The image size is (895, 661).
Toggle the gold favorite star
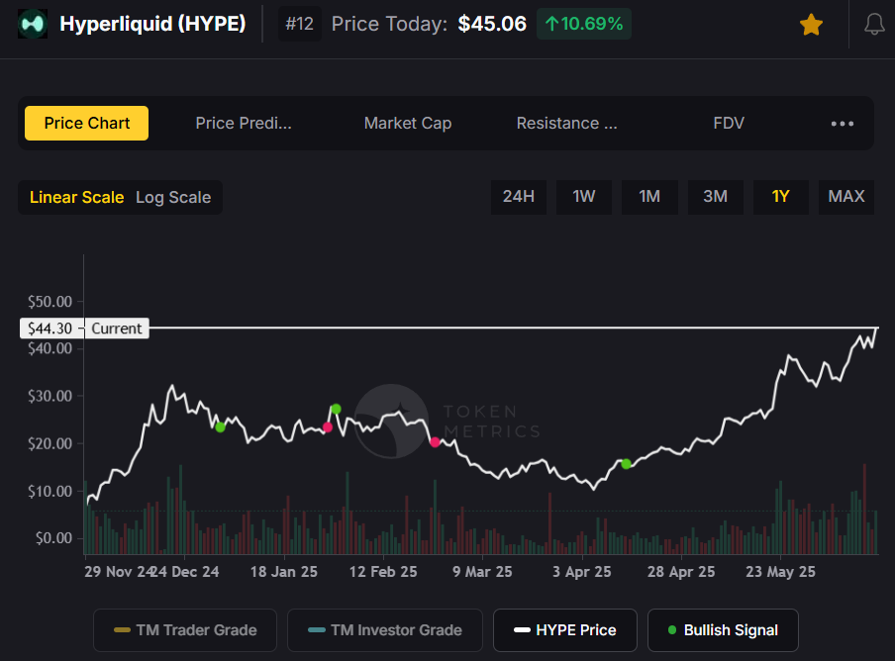811,25
